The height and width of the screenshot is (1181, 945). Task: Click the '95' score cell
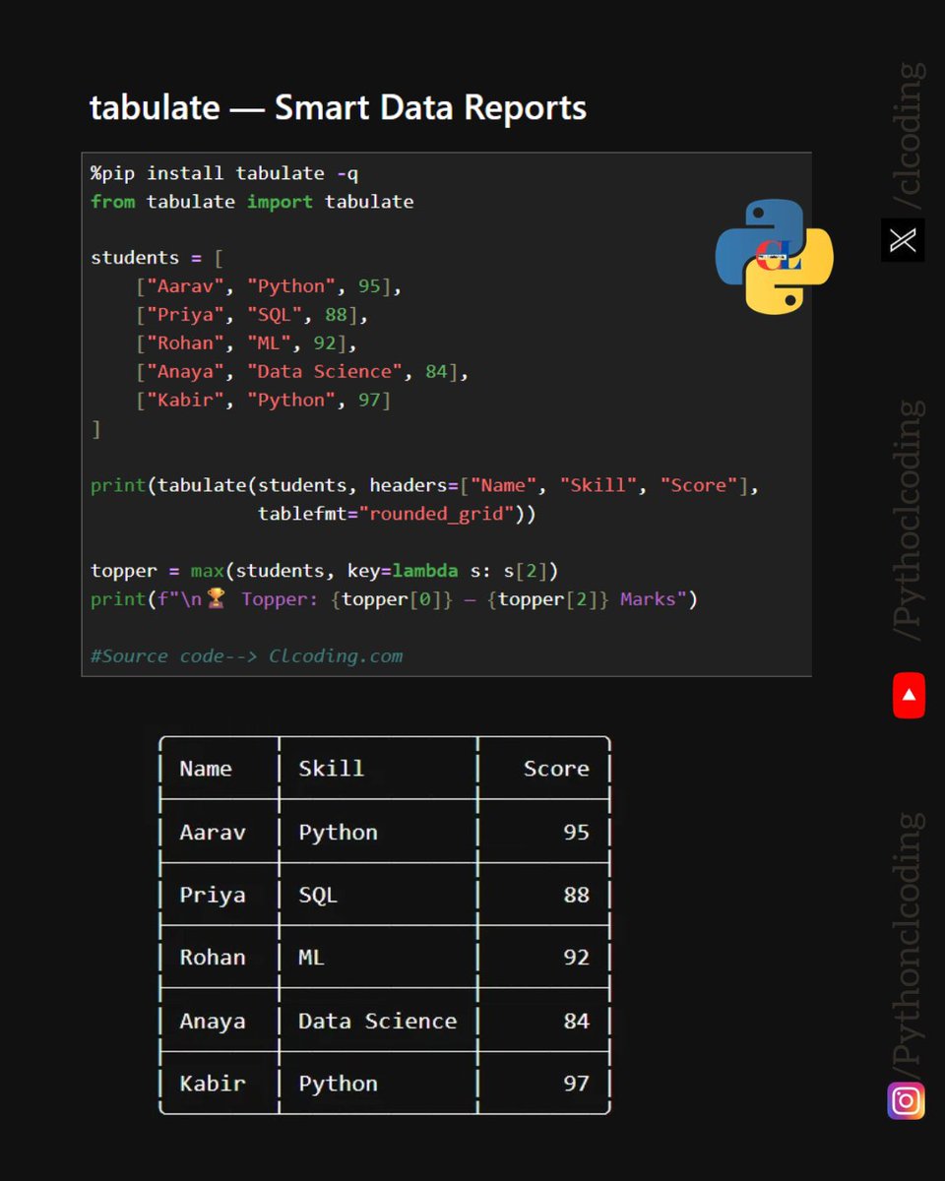point(576,832)
